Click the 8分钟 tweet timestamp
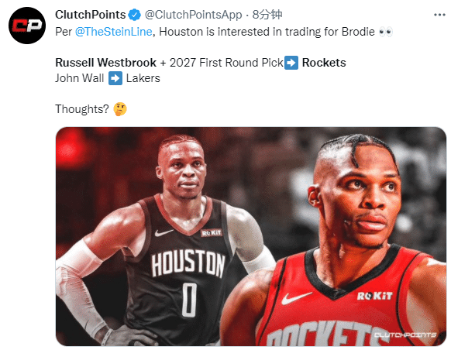Viewport: 451px width, 350px height. pyautogui.click(x=267, y=15)
